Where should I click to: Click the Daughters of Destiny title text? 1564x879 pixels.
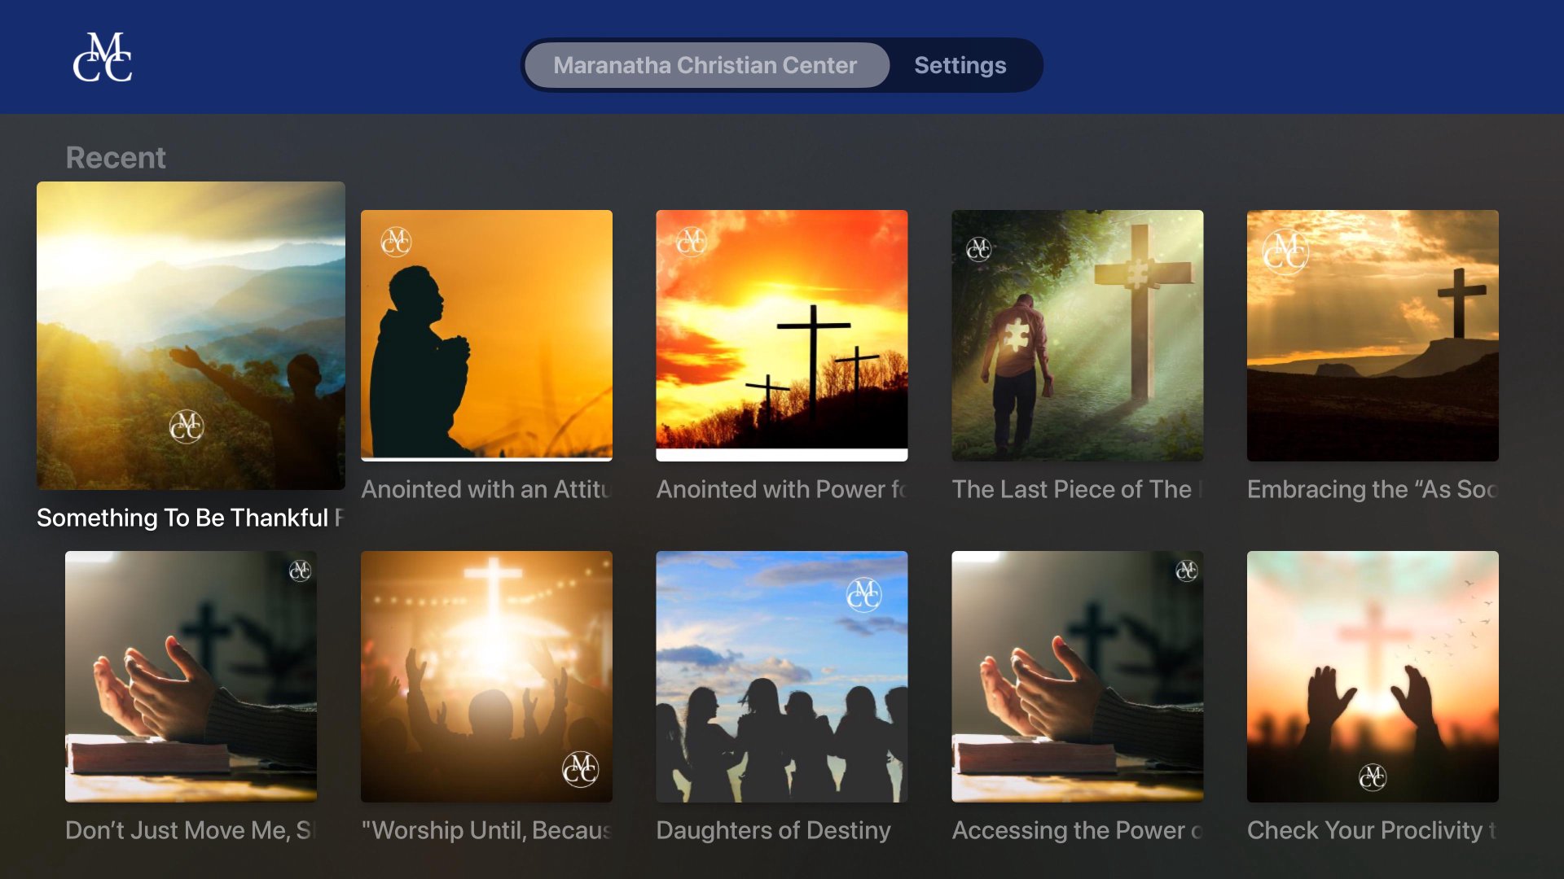tap(773, 830)
